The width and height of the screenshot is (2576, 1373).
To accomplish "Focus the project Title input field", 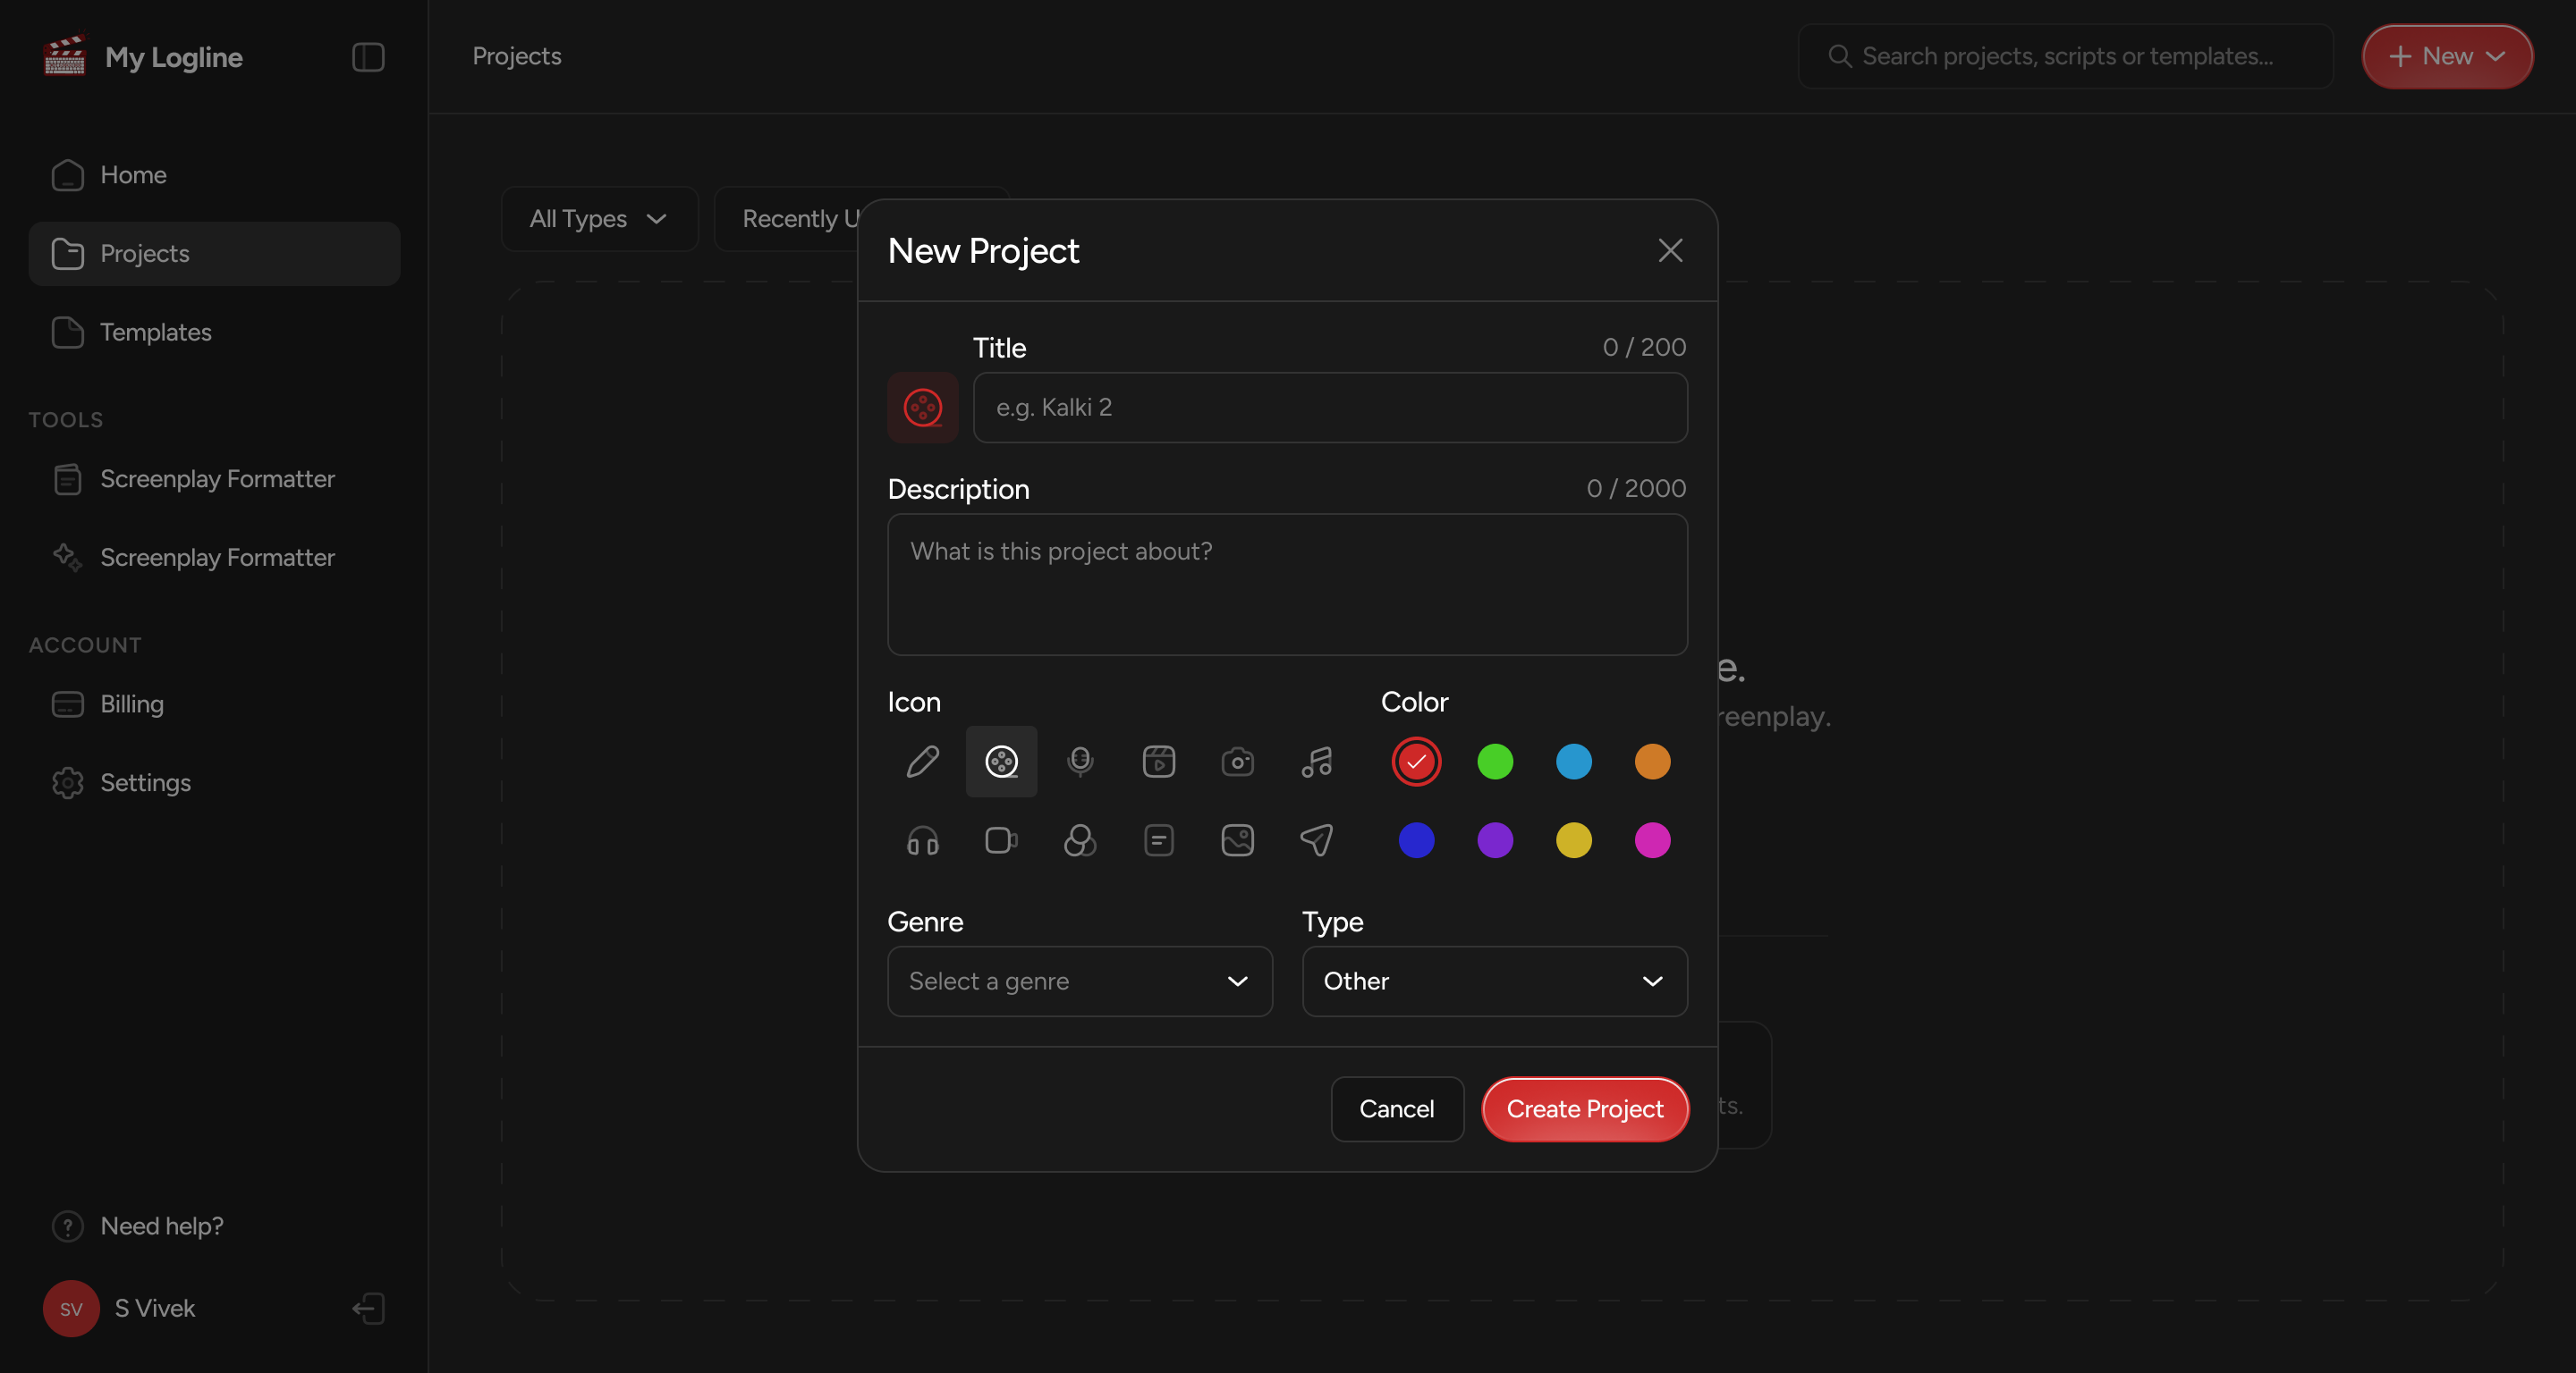I will pyautogui.click(x=1330, y=408).
